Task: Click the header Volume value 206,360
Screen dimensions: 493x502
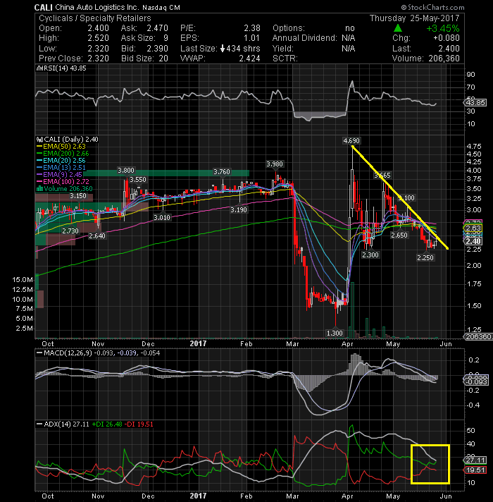Action: 444,59
